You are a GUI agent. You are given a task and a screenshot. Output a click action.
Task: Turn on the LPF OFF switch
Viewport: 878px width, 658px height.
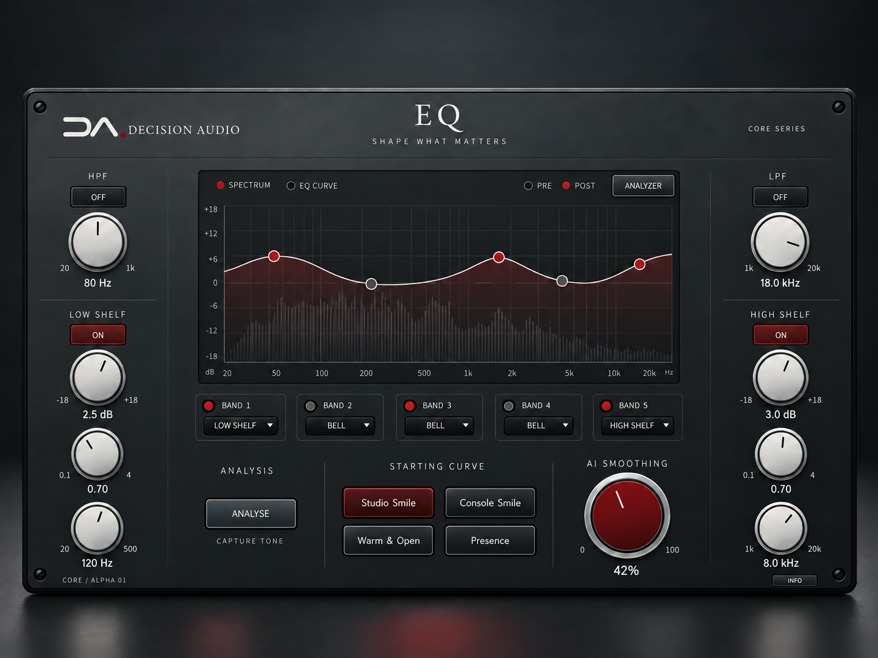[x=780, y=197]
